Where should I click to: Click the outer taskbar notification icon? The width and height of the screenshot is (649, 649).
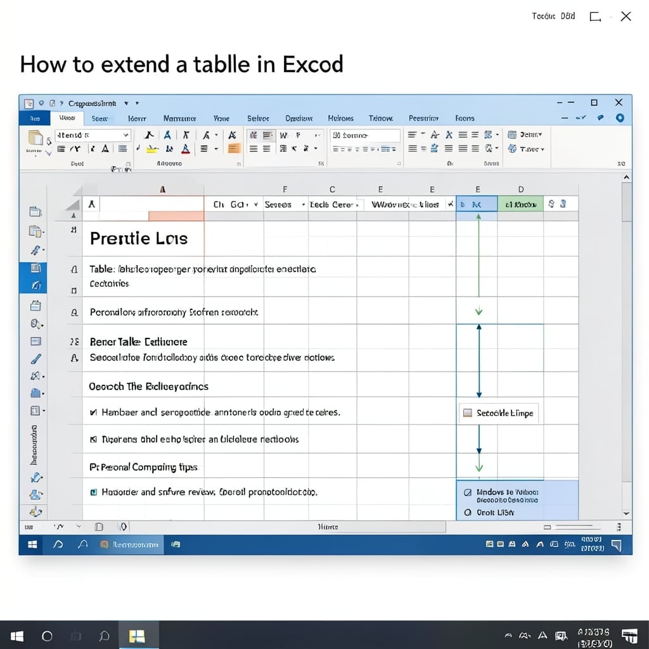coord(629,635)
